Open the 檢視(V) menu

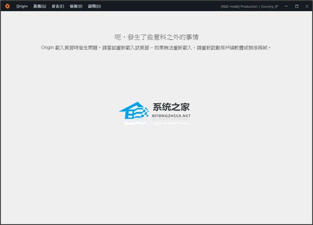point(76,6)
